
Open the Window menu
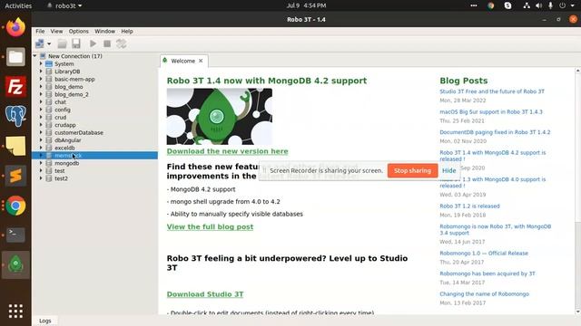point(105,32)
